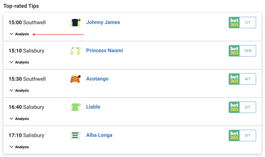265x157 pixels.
Task: Click Princess Naomi white and yellow silks icon
Action: [75, 51]
